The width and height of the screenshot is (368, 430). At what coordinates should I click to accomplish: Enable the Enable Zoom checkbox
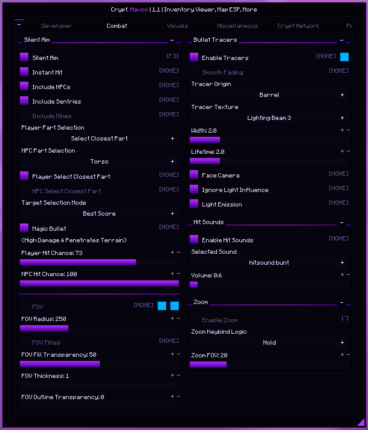coord(194,319)
